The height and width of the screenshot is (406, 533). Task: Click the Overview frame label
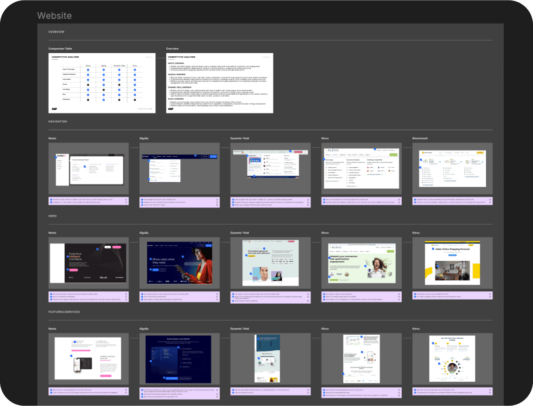[x=172, y=49]
